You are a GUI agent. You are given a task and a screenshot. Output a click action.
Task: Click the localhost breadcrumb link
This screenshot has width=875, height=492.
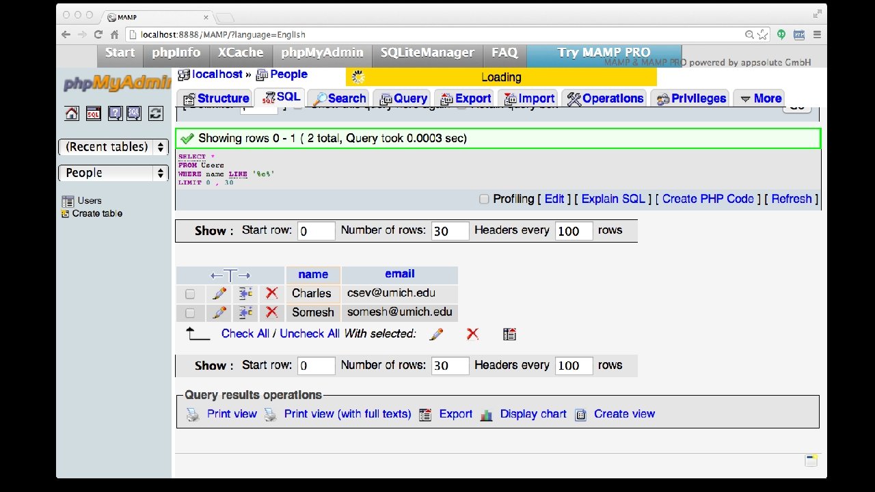pyautogui.click(x=217, y=74)
